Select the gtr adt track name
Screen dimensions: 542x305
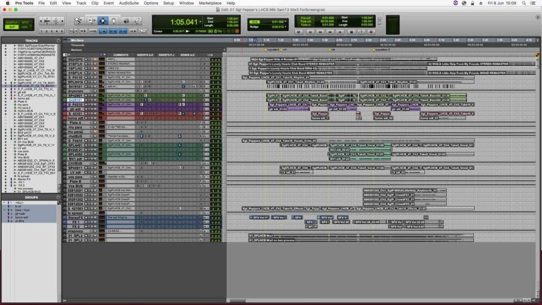[x=75, y=109]
